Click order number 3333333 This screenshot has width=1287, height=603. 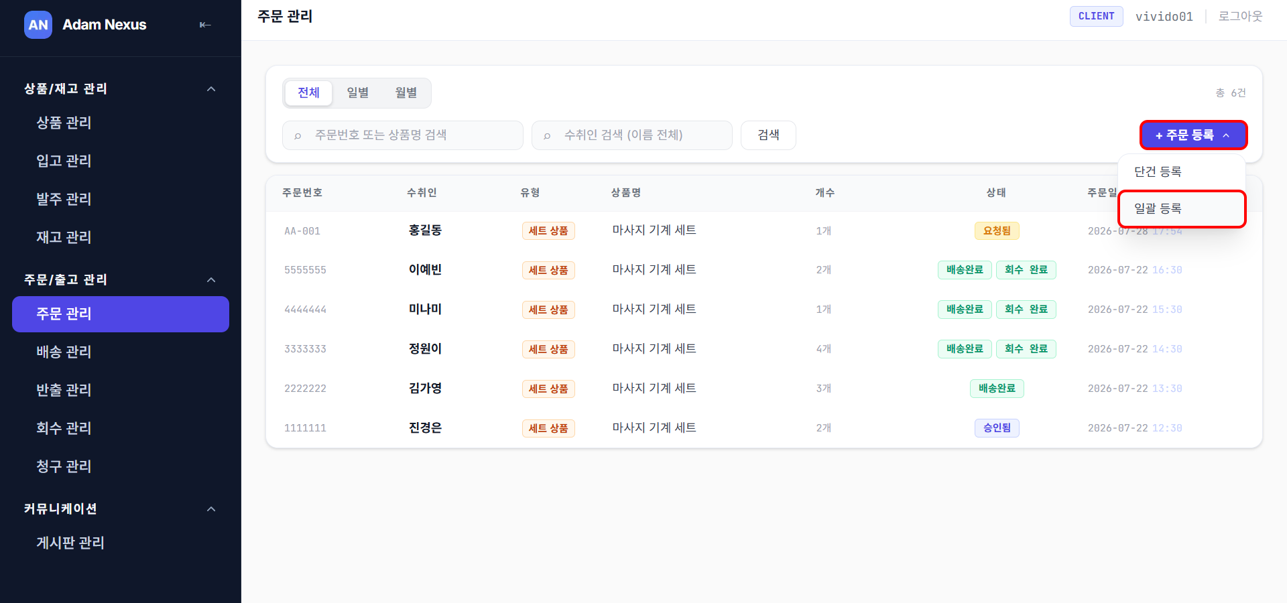(x=305, y=349)
